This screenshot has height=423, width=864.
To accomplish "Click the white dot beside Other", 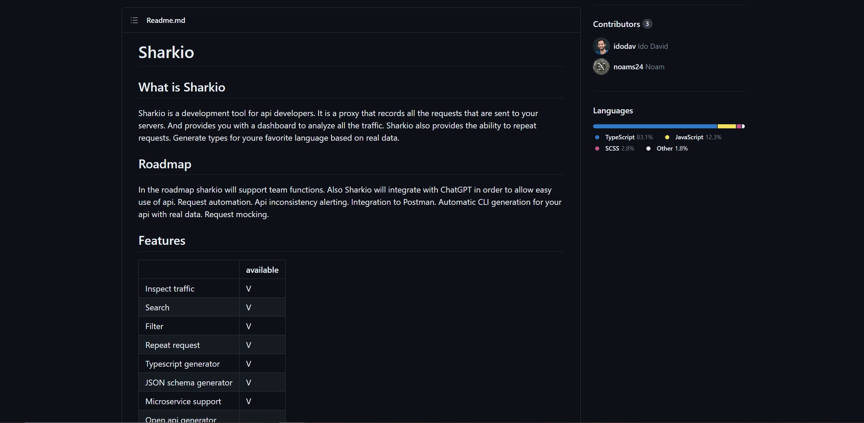I will [x=648, y=149].
